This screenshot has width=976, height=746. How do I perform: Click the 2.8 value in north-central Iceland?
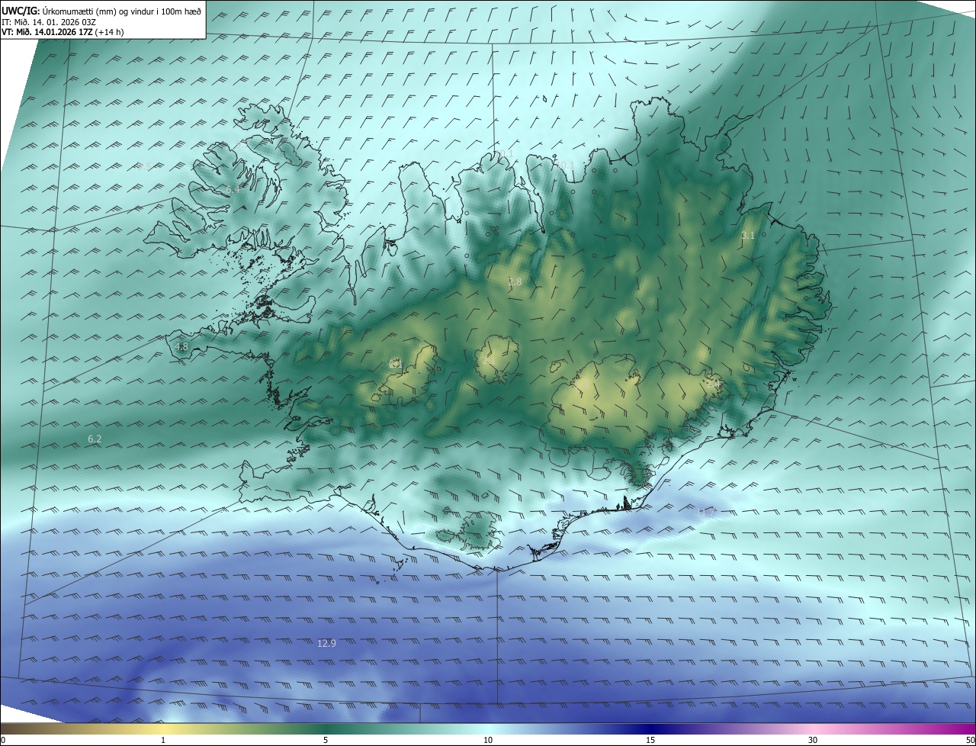[515, 282]
